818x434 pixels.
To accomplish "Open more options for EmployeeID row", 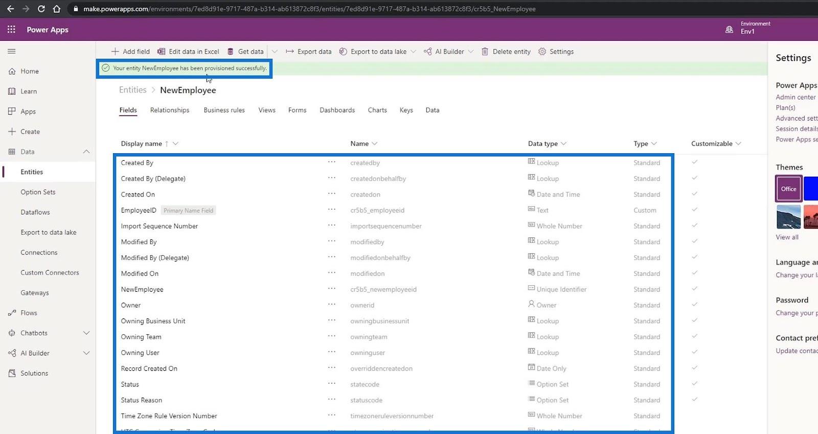I will (332, 210).
